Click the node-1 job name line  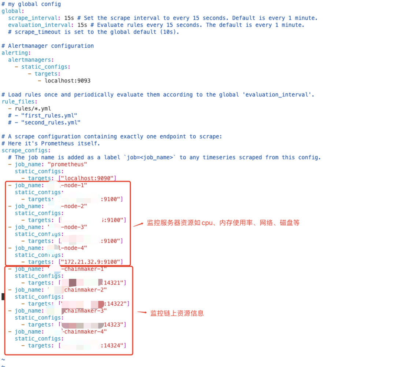click(x=51, y=185)
